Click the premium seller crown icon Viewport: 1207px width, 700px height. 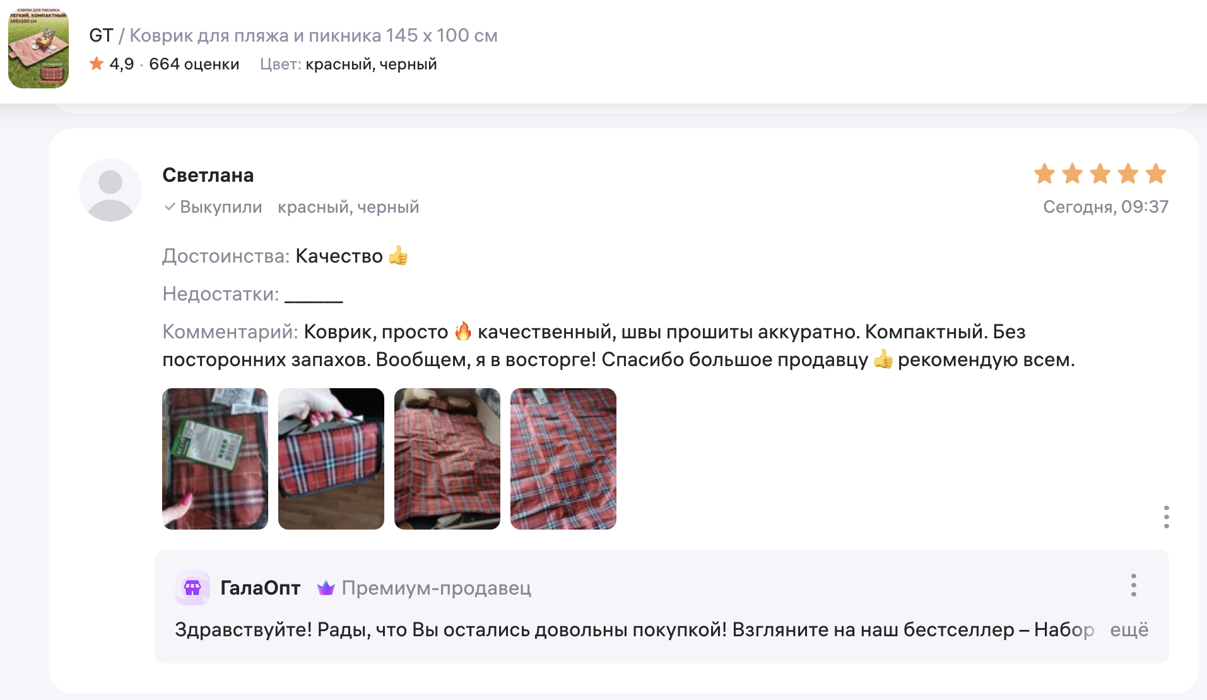point(326,588)
